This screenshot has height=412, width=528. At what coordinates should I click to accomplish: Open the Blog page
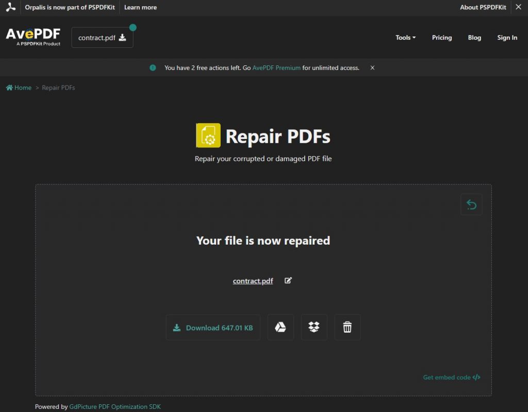tap(474, 38)
